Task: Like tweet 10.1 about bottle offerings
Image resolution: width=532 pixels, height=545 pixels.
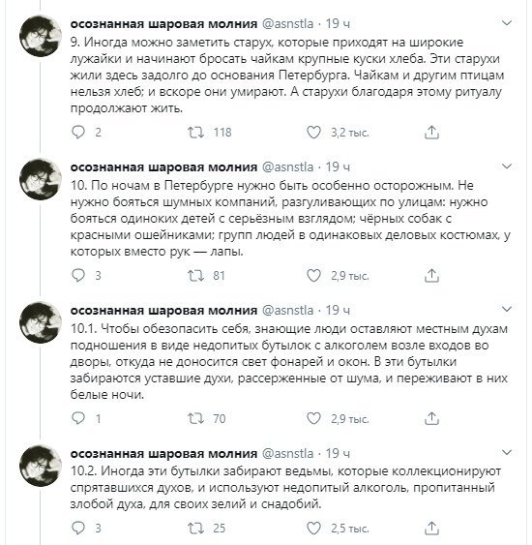Action: (313, 418)
